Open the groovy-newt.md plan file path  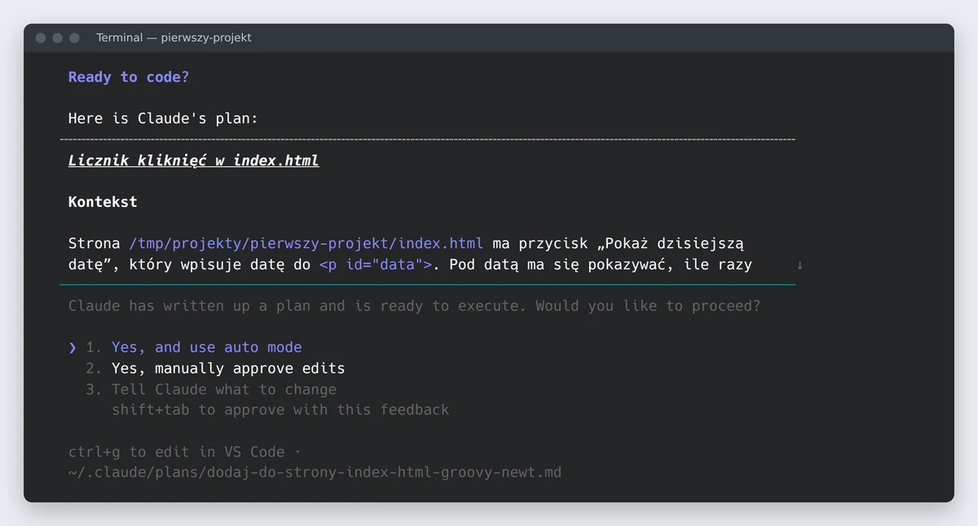coord(315,472)
